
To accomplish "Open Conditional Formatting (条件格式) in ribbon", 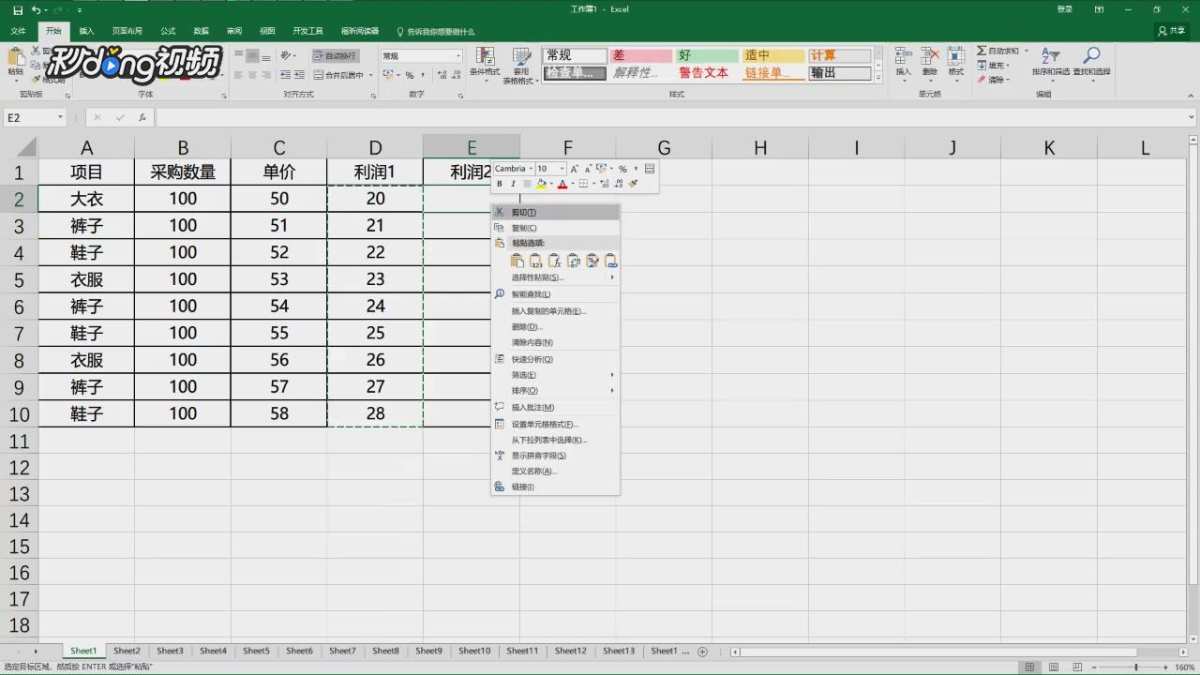I will (485, 64).
